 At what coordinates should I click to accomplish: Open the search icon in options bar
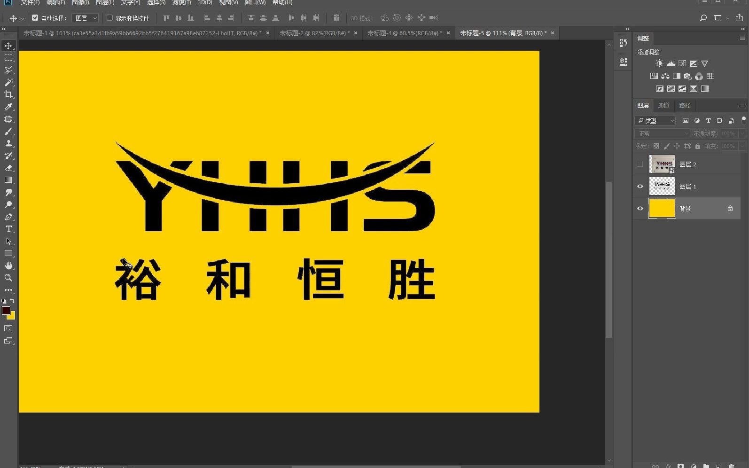703,18
